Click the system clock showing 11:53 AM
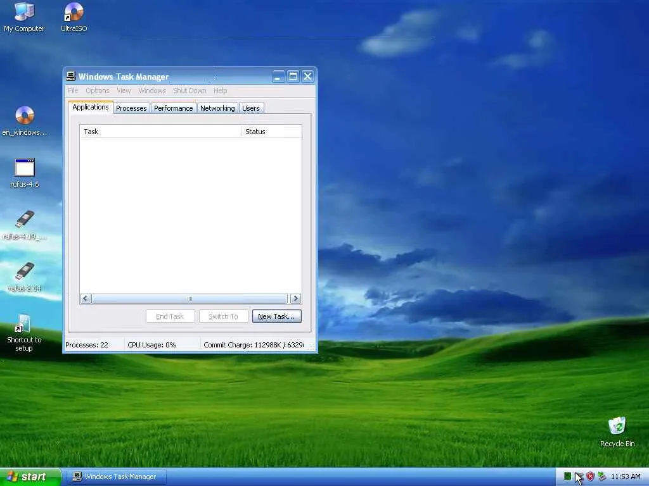 click(x=626, y=477)
